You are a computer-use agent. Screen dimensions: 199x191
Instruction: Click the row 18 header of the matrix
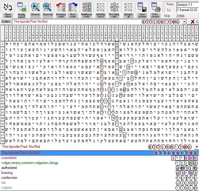[x=2, y=141]
